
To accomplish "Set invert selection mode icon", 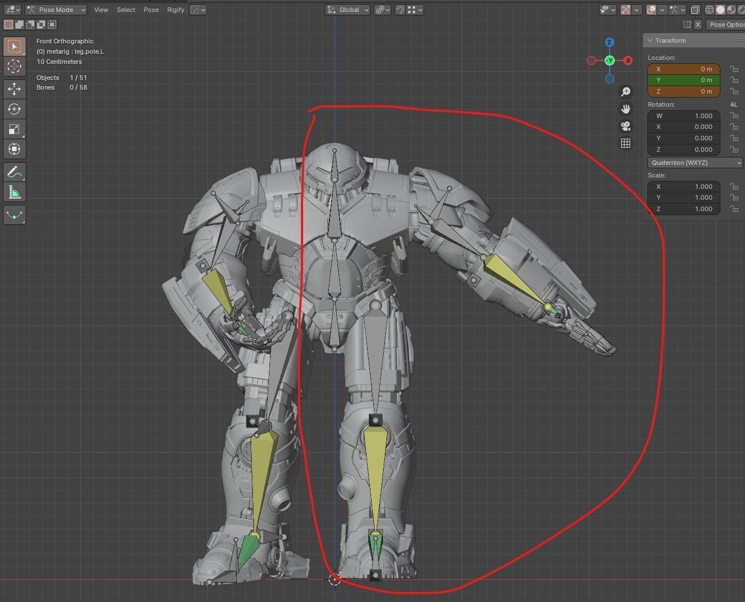I will [x=41, y=25].
